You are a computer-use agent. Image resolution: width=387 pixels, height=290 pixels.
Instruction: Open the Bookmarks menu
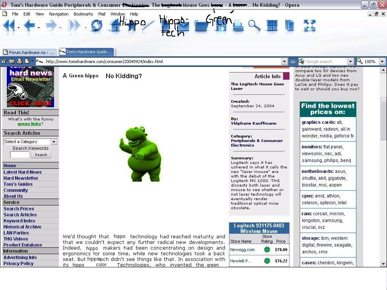coord(84,14)
